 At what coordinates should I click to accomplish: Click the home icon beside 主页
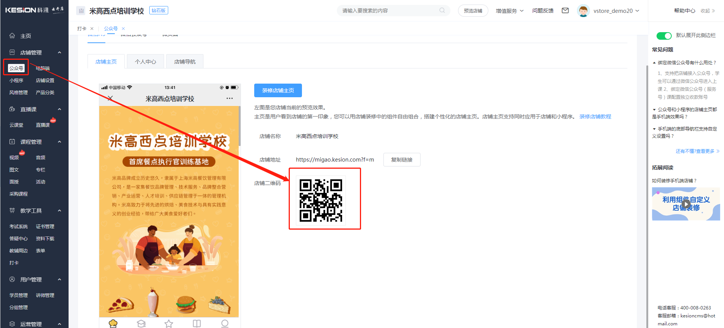tap(12, 36)
